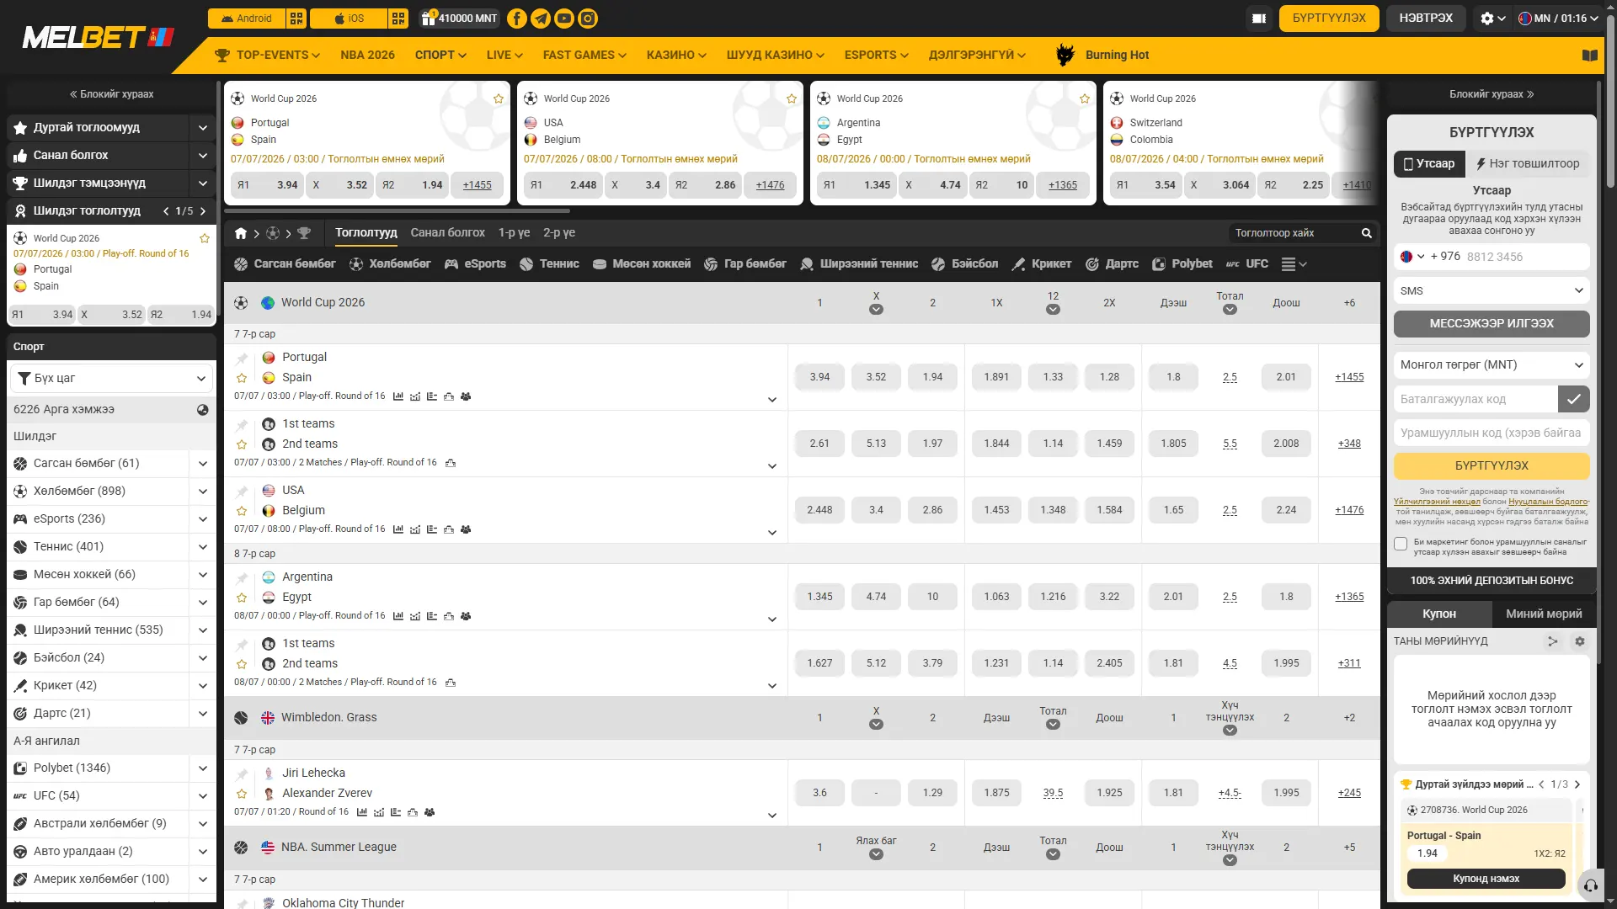Click the live support headset icon

(x=1590, y=885)
